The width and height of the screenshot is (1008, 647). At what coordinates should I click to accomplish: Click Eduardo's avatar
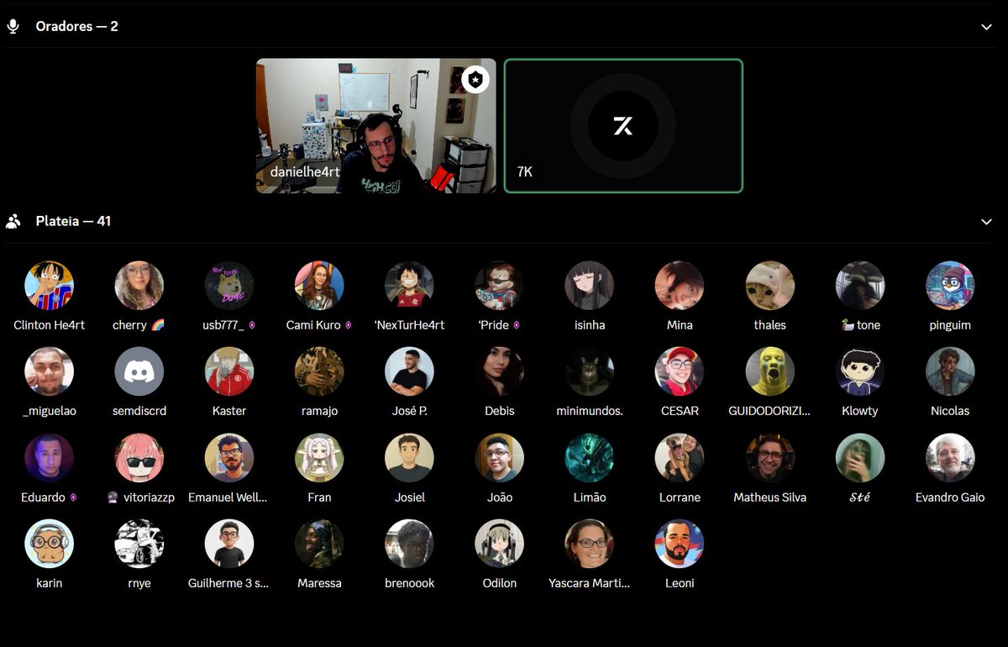50,458
